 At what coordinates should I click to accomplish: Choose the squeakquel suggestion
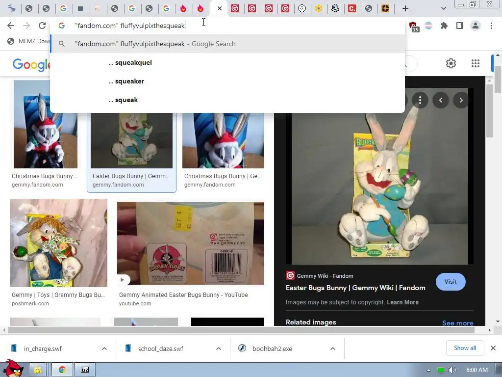tap(227, 62)
